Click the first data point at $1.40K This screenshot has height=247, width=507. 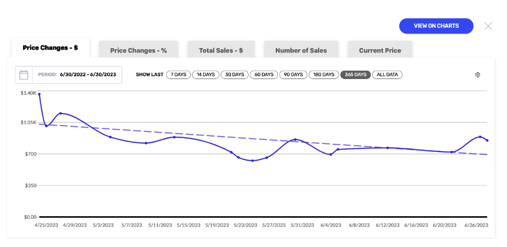(39, 94)
